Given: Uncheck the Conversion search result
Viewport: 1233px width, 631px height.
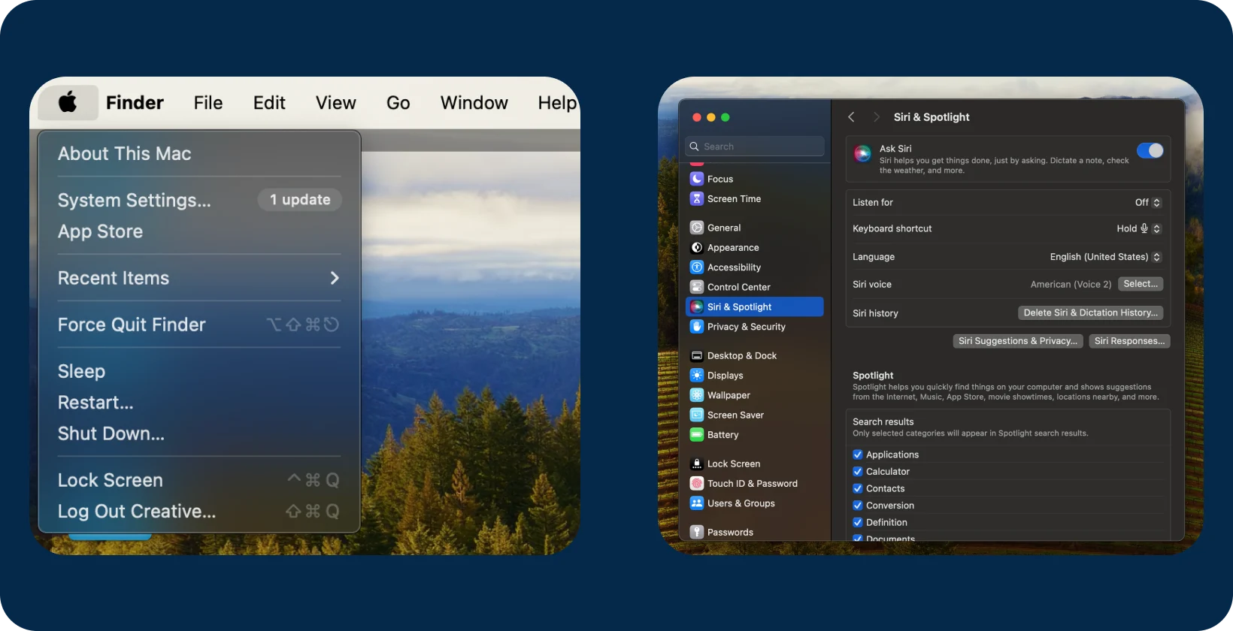Looking at the screenshot, I should tap(858, 506).
